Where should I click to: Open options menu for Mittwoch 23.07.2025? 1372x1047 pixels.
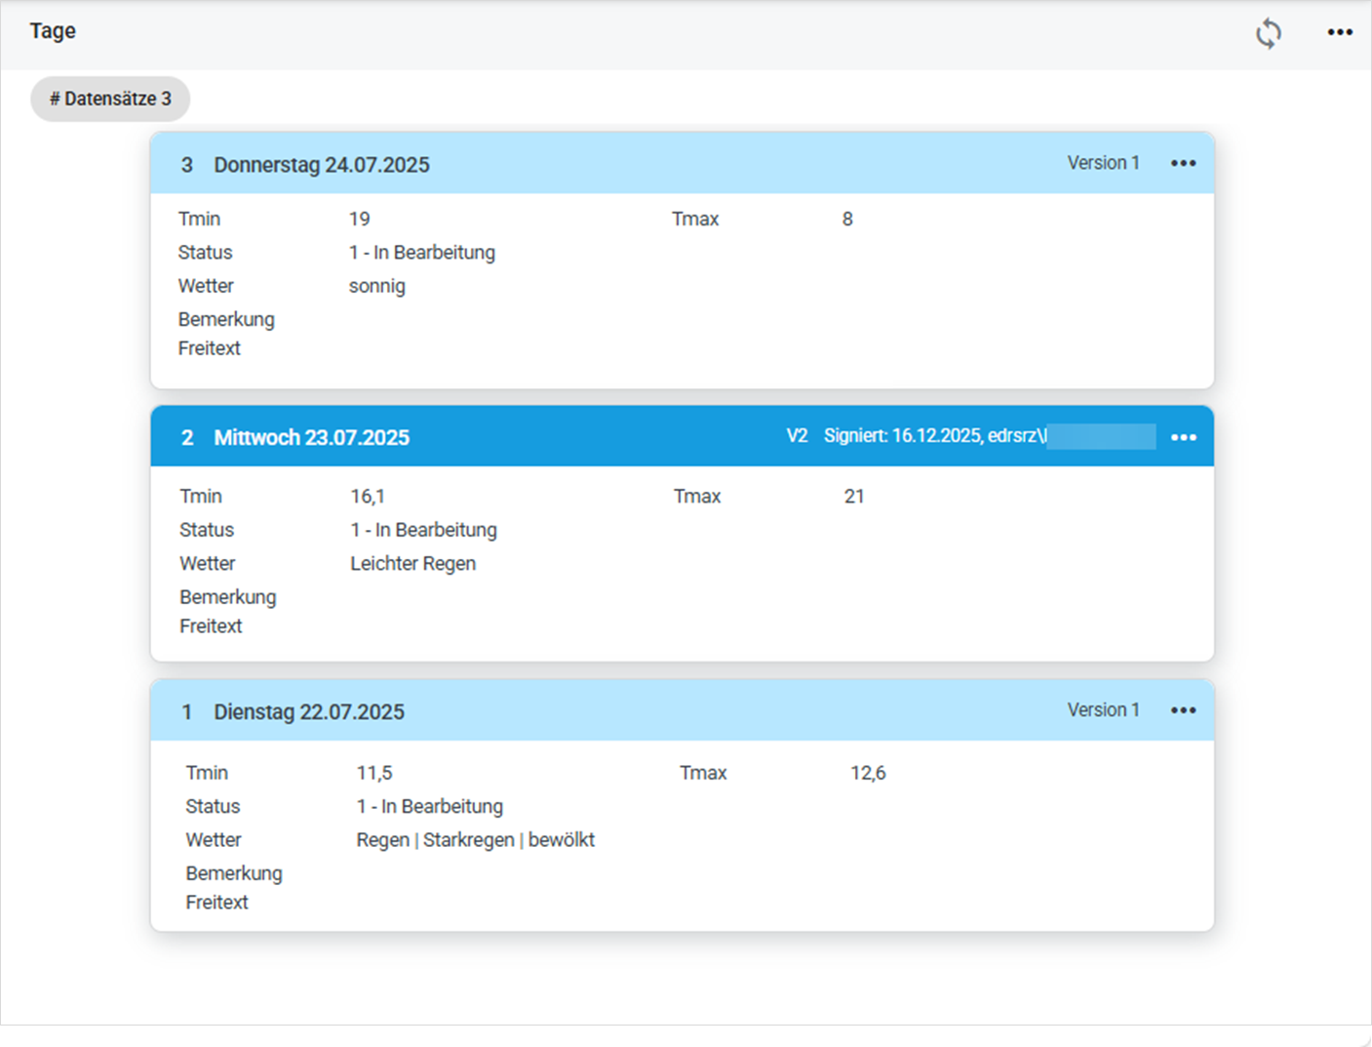pyautogui.click(x=1183, y=437)
